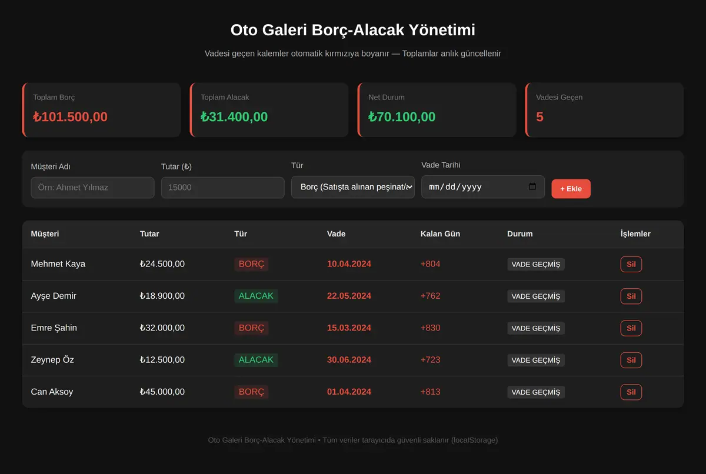
Task: Click remaining days value +723
Action: click(430, 360)
